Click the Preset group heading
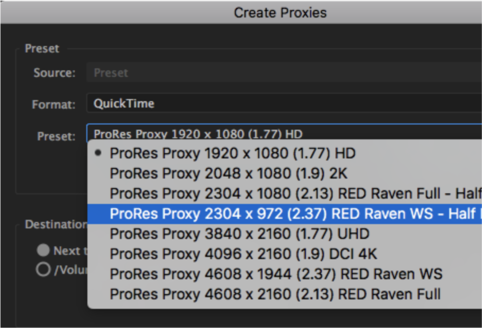The width and height of the screenshot is (482, 328). tap(42, 48)
